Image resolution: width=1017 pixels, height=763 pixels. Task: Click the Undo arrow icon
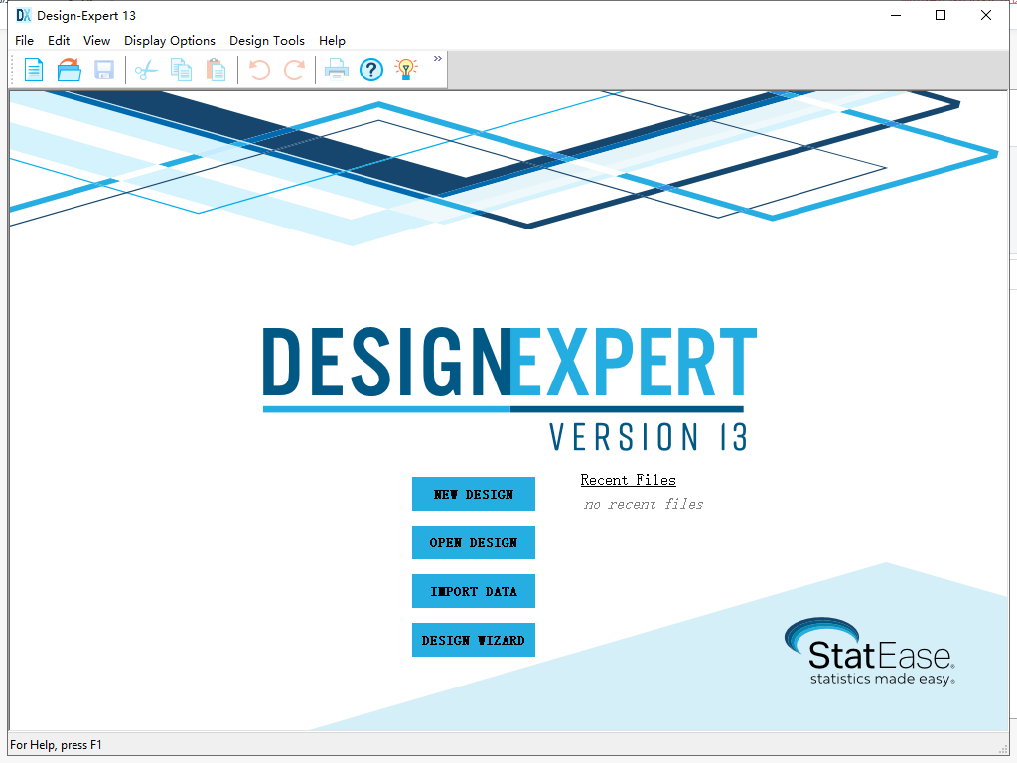click(259, 70)
